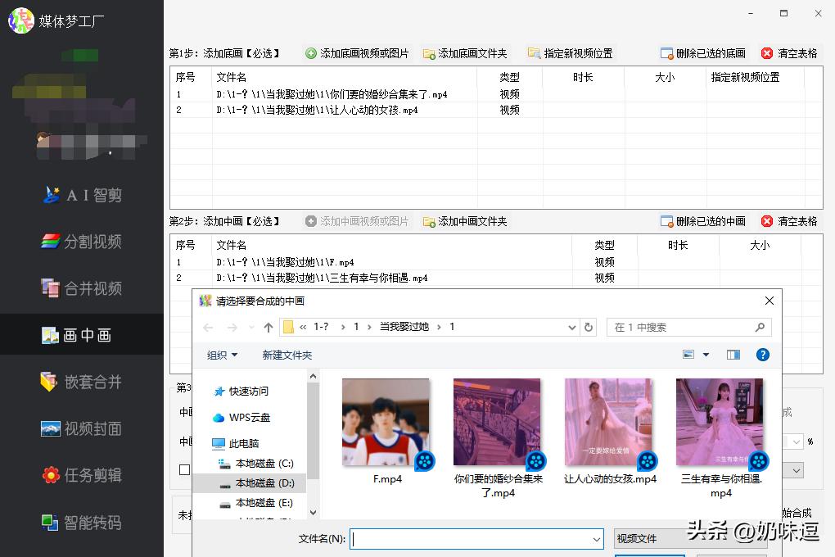835x557 pixels.
Task: Click the red 清空表格 clear icon
Action: [x=767, y=52]
